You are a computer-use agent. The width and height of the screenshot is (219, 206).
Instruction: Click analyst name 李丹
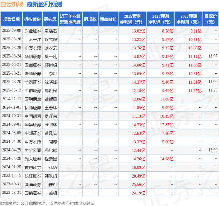coord(53,74)
